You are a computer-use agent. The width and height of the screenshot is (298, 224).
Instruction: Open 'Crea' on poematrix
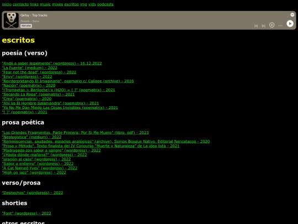[26, 98]
